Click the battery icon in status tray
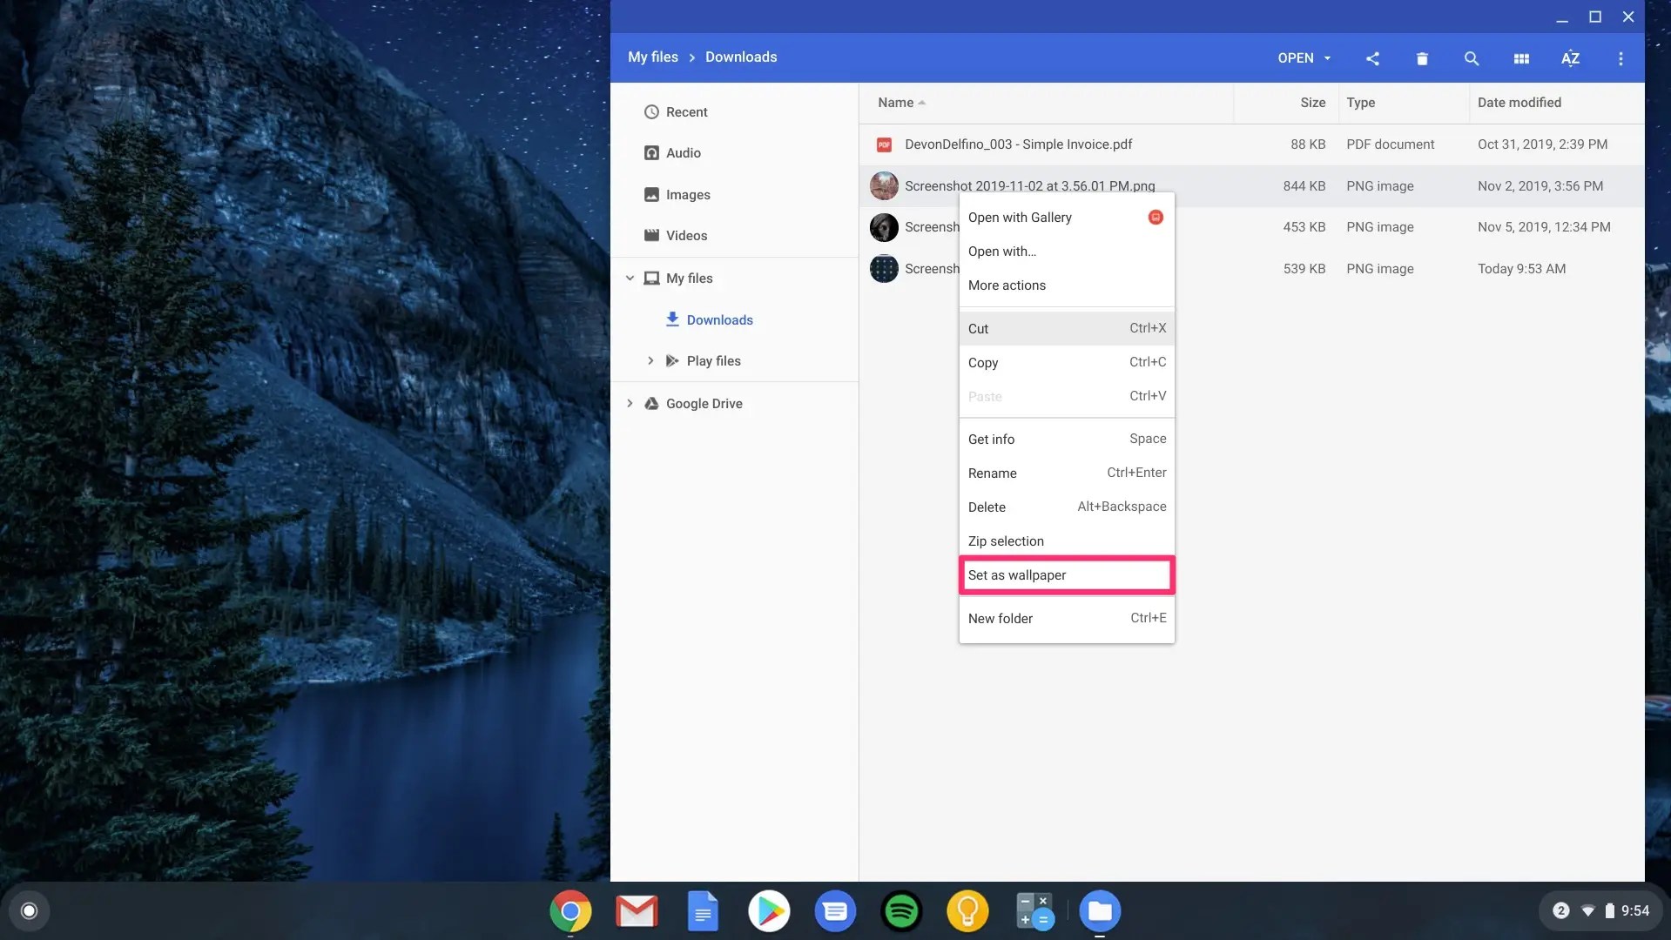The image size is (1671, 940). pos(1610,911)
